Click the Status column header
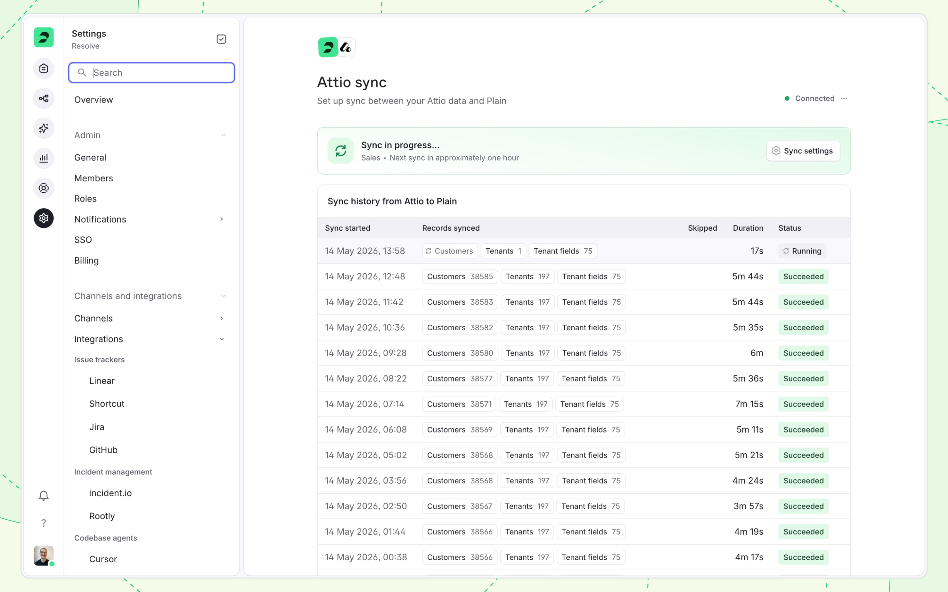The image size is (948, 592). pyautogui.click(x=789, y=228)
